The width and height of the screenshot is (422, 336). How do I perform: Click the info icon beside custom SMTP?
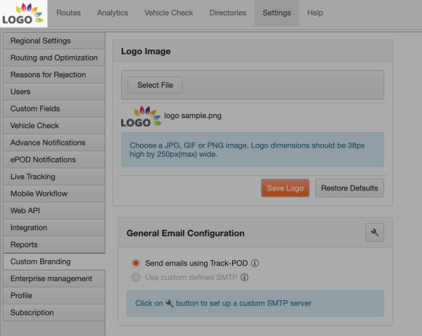click(x=244, y=278)
